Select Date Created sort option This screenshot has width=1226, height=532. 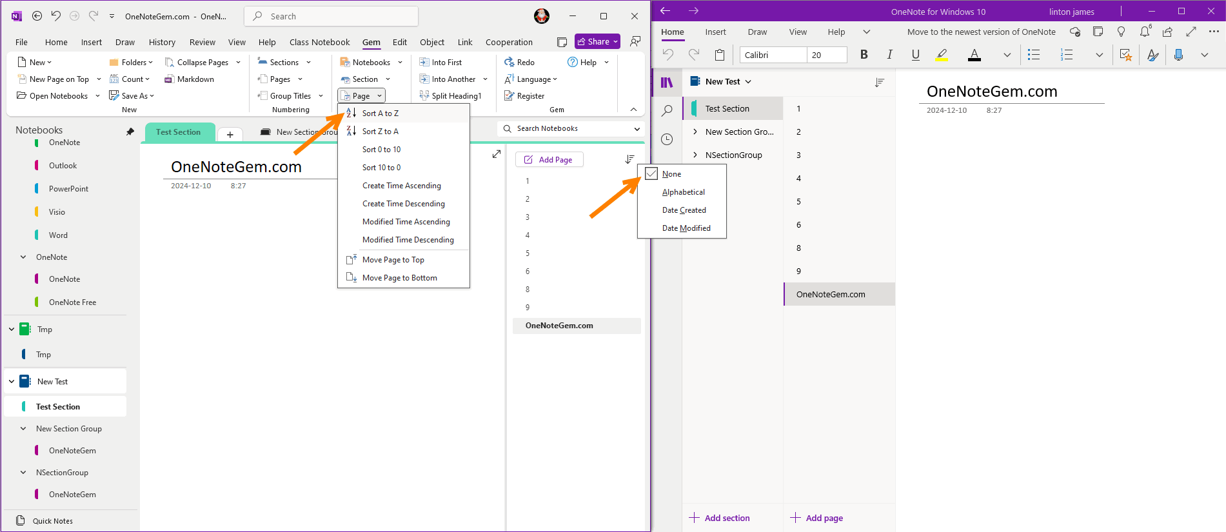[x=684, y=210]
